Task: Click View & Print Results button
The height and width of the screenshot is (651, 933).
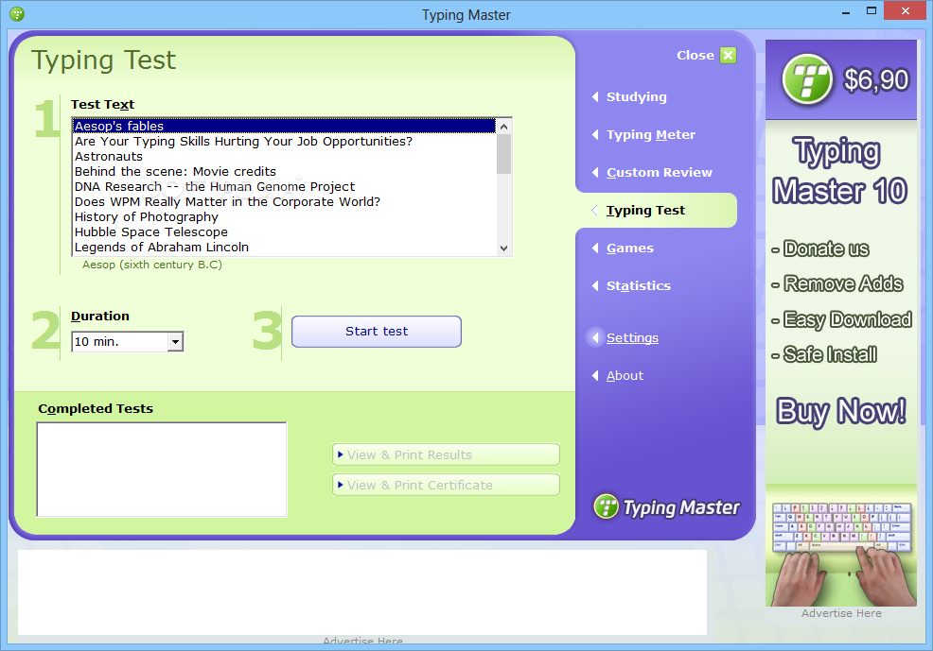Action: pyautogui.click(x=446, y=454)
